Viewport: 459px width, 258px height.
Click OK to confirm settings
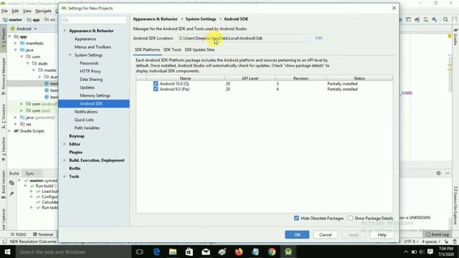[297, 234]
